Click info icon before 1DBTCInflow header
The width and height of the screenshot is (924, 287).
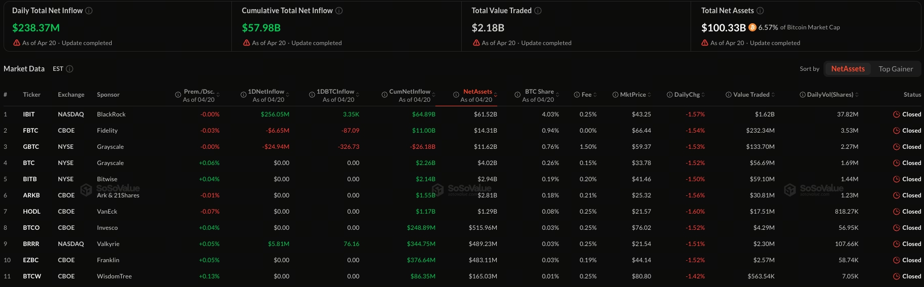312,95
